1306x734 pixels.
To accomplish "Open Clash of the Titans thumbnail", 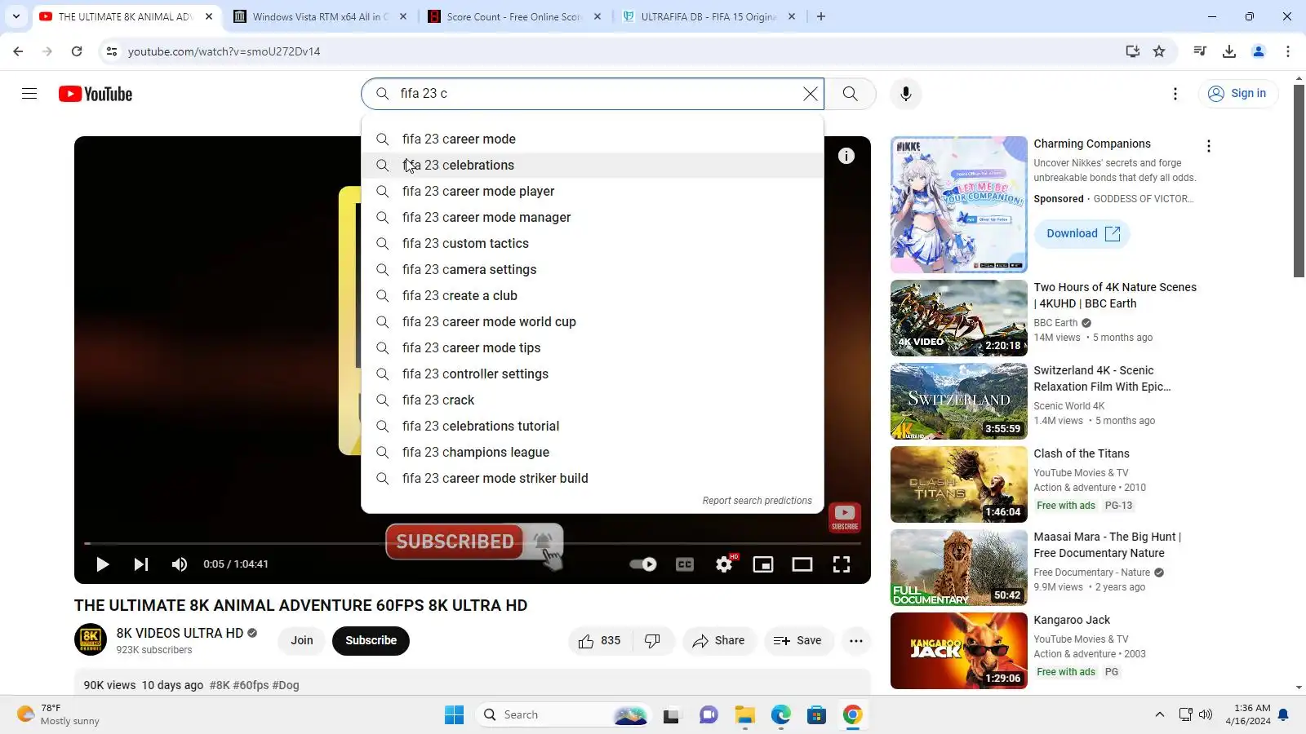I will pos(959,484).
